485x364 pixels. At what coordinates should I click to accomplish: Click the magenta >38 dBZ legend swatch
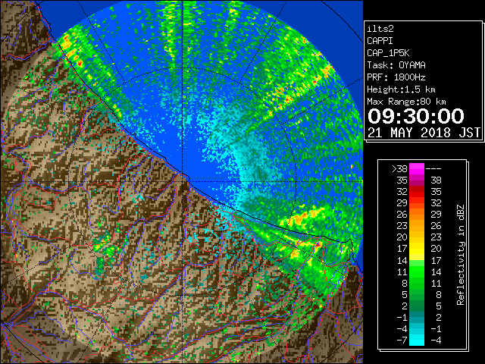point(417,168)
